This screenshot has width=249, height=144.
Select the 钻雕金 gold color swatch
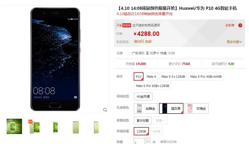(146, 108)
